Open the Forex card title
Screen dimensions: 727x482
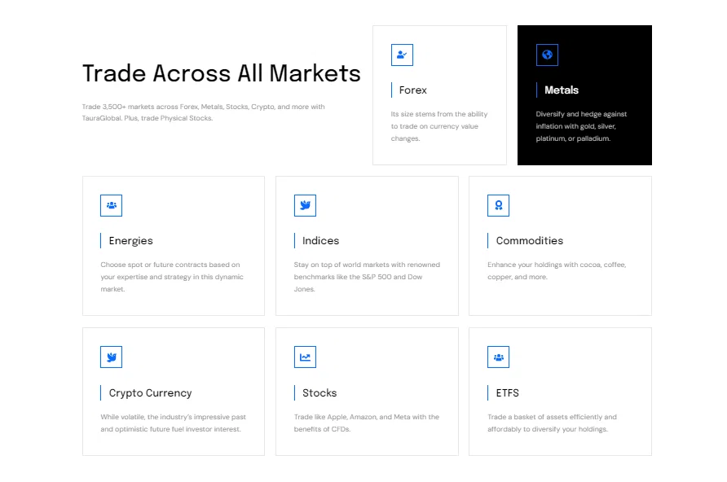click(412, 90)
